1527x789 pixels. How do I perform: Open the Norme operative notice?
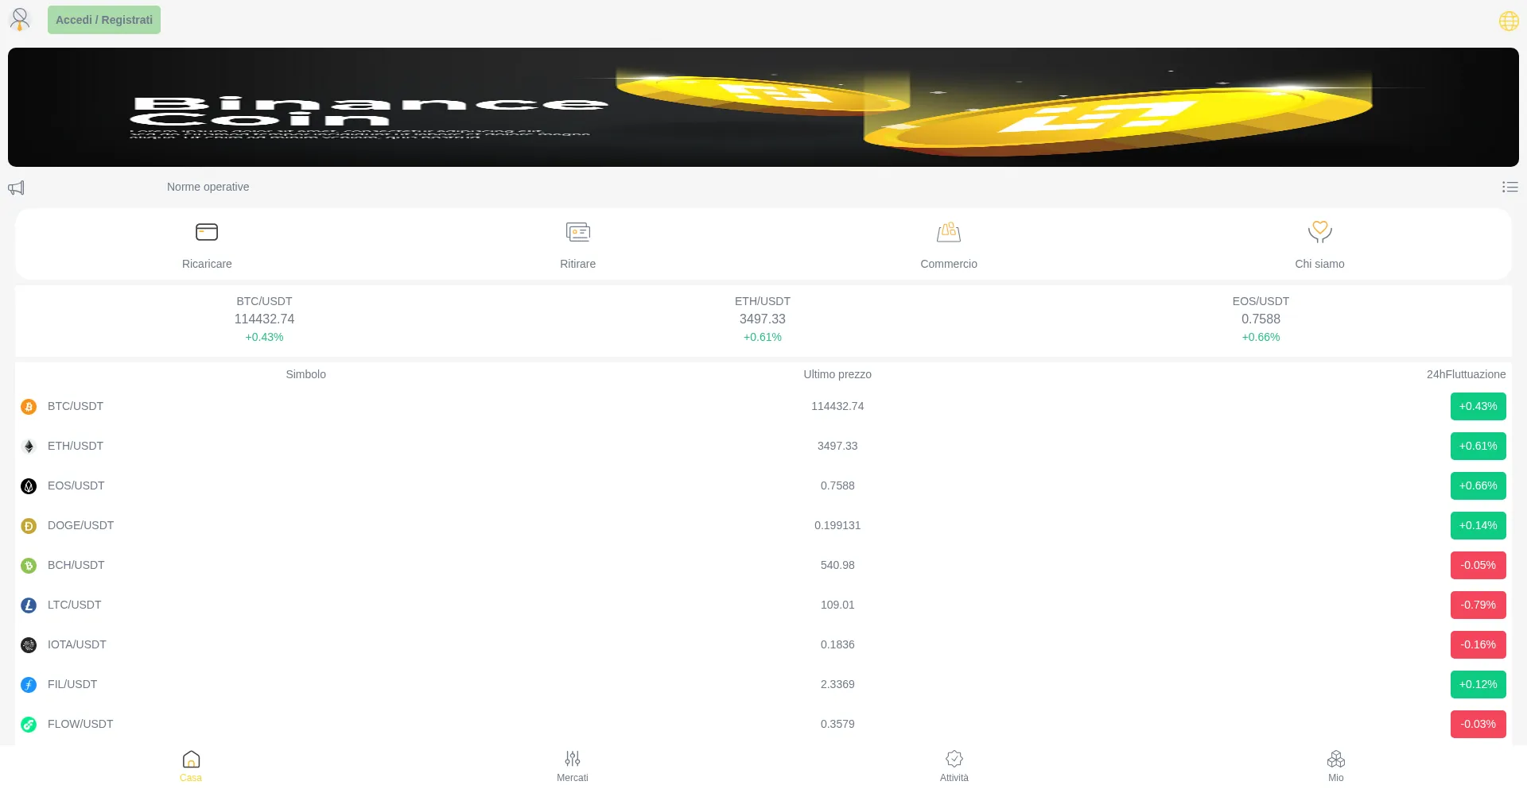[x=208, y=187]
